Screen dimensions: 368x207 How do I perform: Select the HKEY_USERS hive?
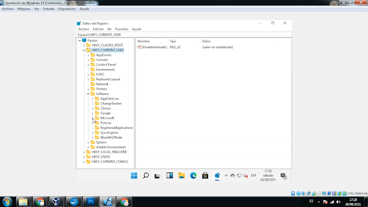(101, 157)
